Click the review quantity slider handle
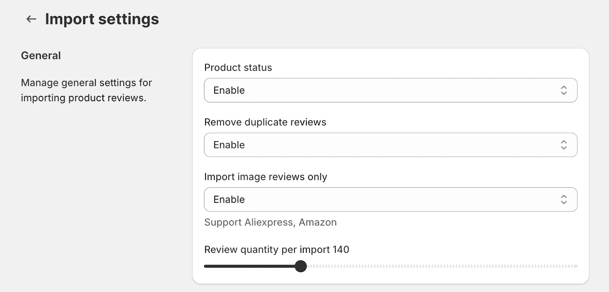Screen dimensions: 609x292 point(301,266)
